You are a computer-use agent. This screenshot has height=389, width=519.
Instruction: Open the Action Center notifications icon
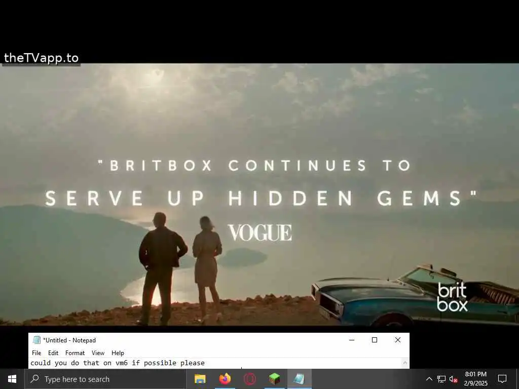click(x=502, y=379)
